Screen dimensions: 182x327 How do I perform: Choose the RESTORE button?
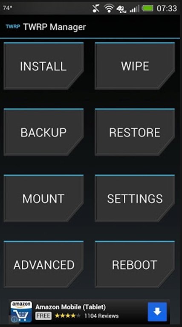point(135,132)
